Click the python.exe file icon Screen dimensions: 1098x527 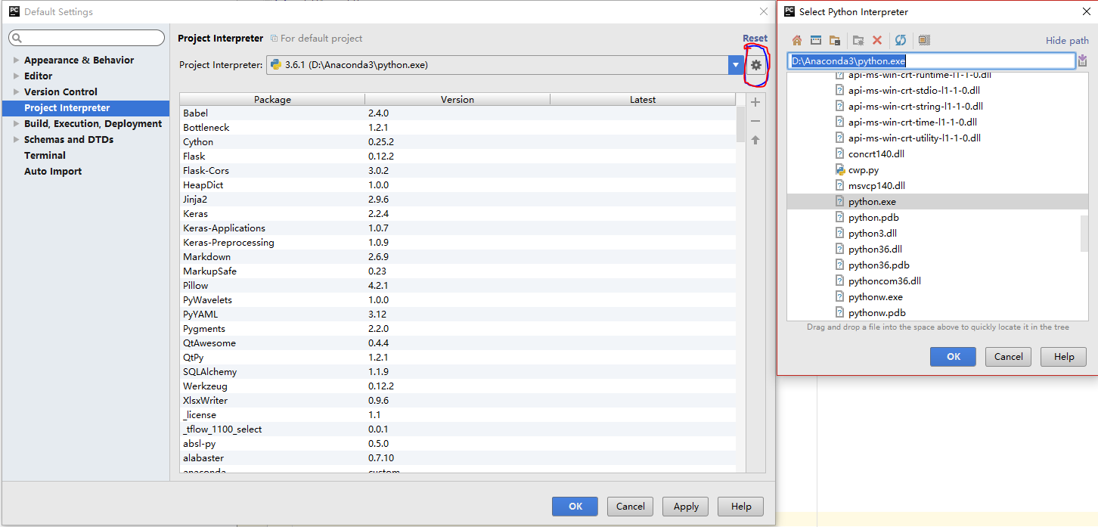[x=839, y=202]
